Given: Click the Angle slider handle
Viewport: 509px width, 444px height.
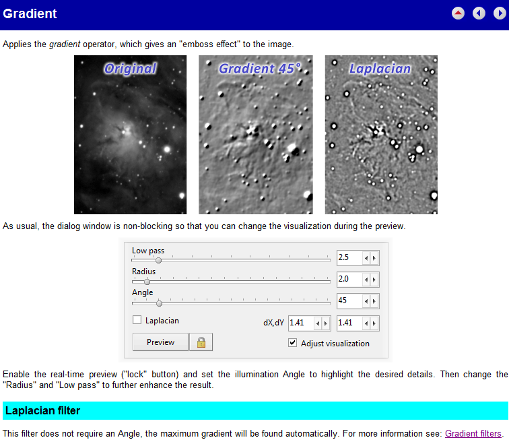Looking at the screenshot, I should [159, 303].
